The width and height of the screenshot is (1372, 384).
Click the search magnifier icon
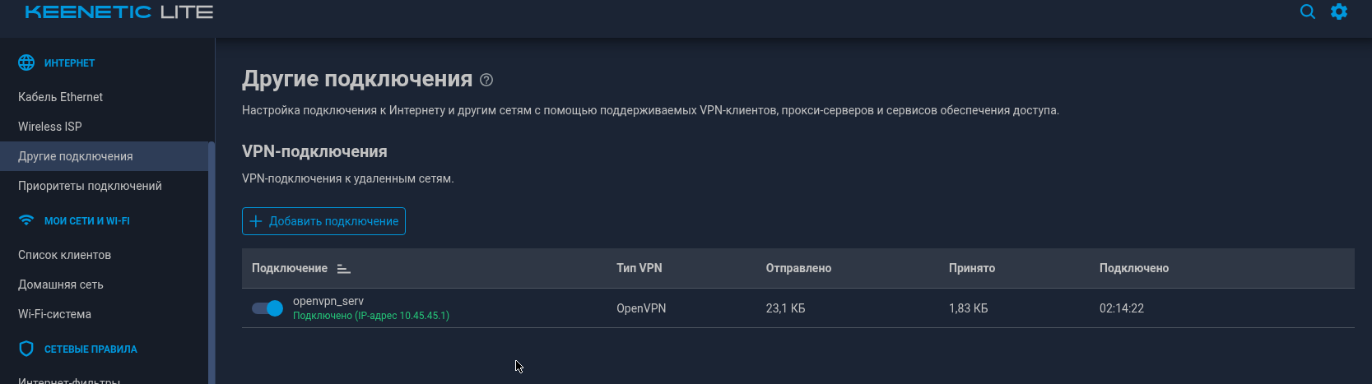(x=1307, y=12)
